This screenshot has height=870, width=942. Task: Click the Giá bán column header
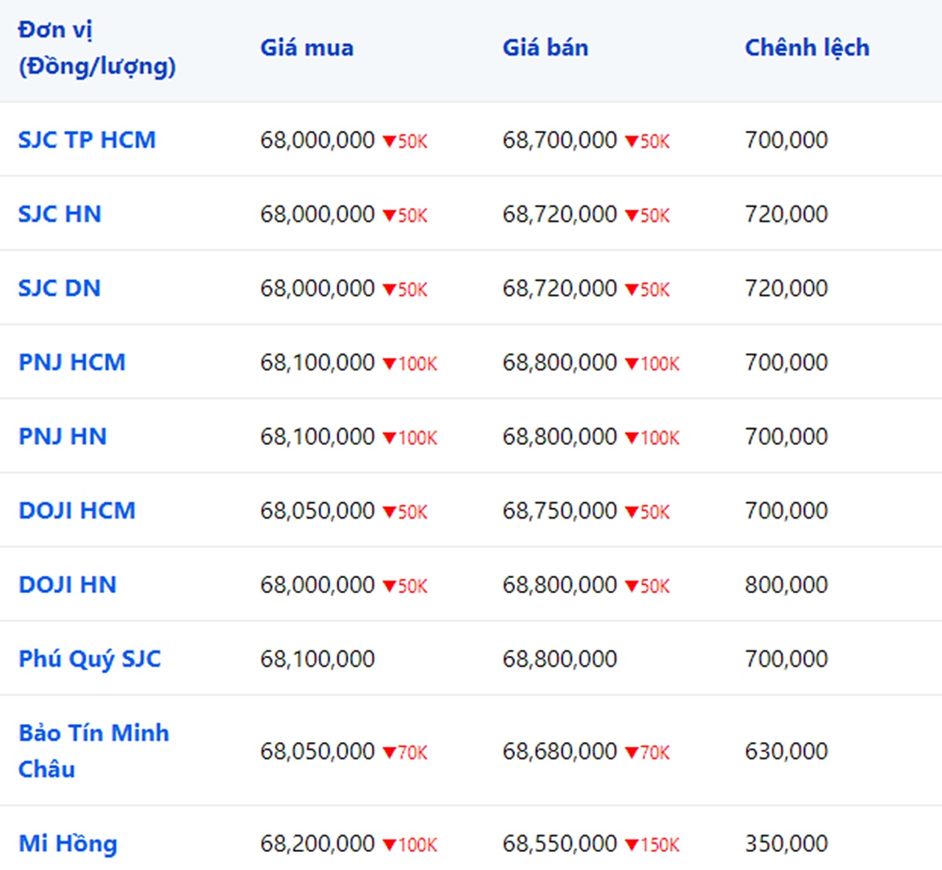pos(546,48)
